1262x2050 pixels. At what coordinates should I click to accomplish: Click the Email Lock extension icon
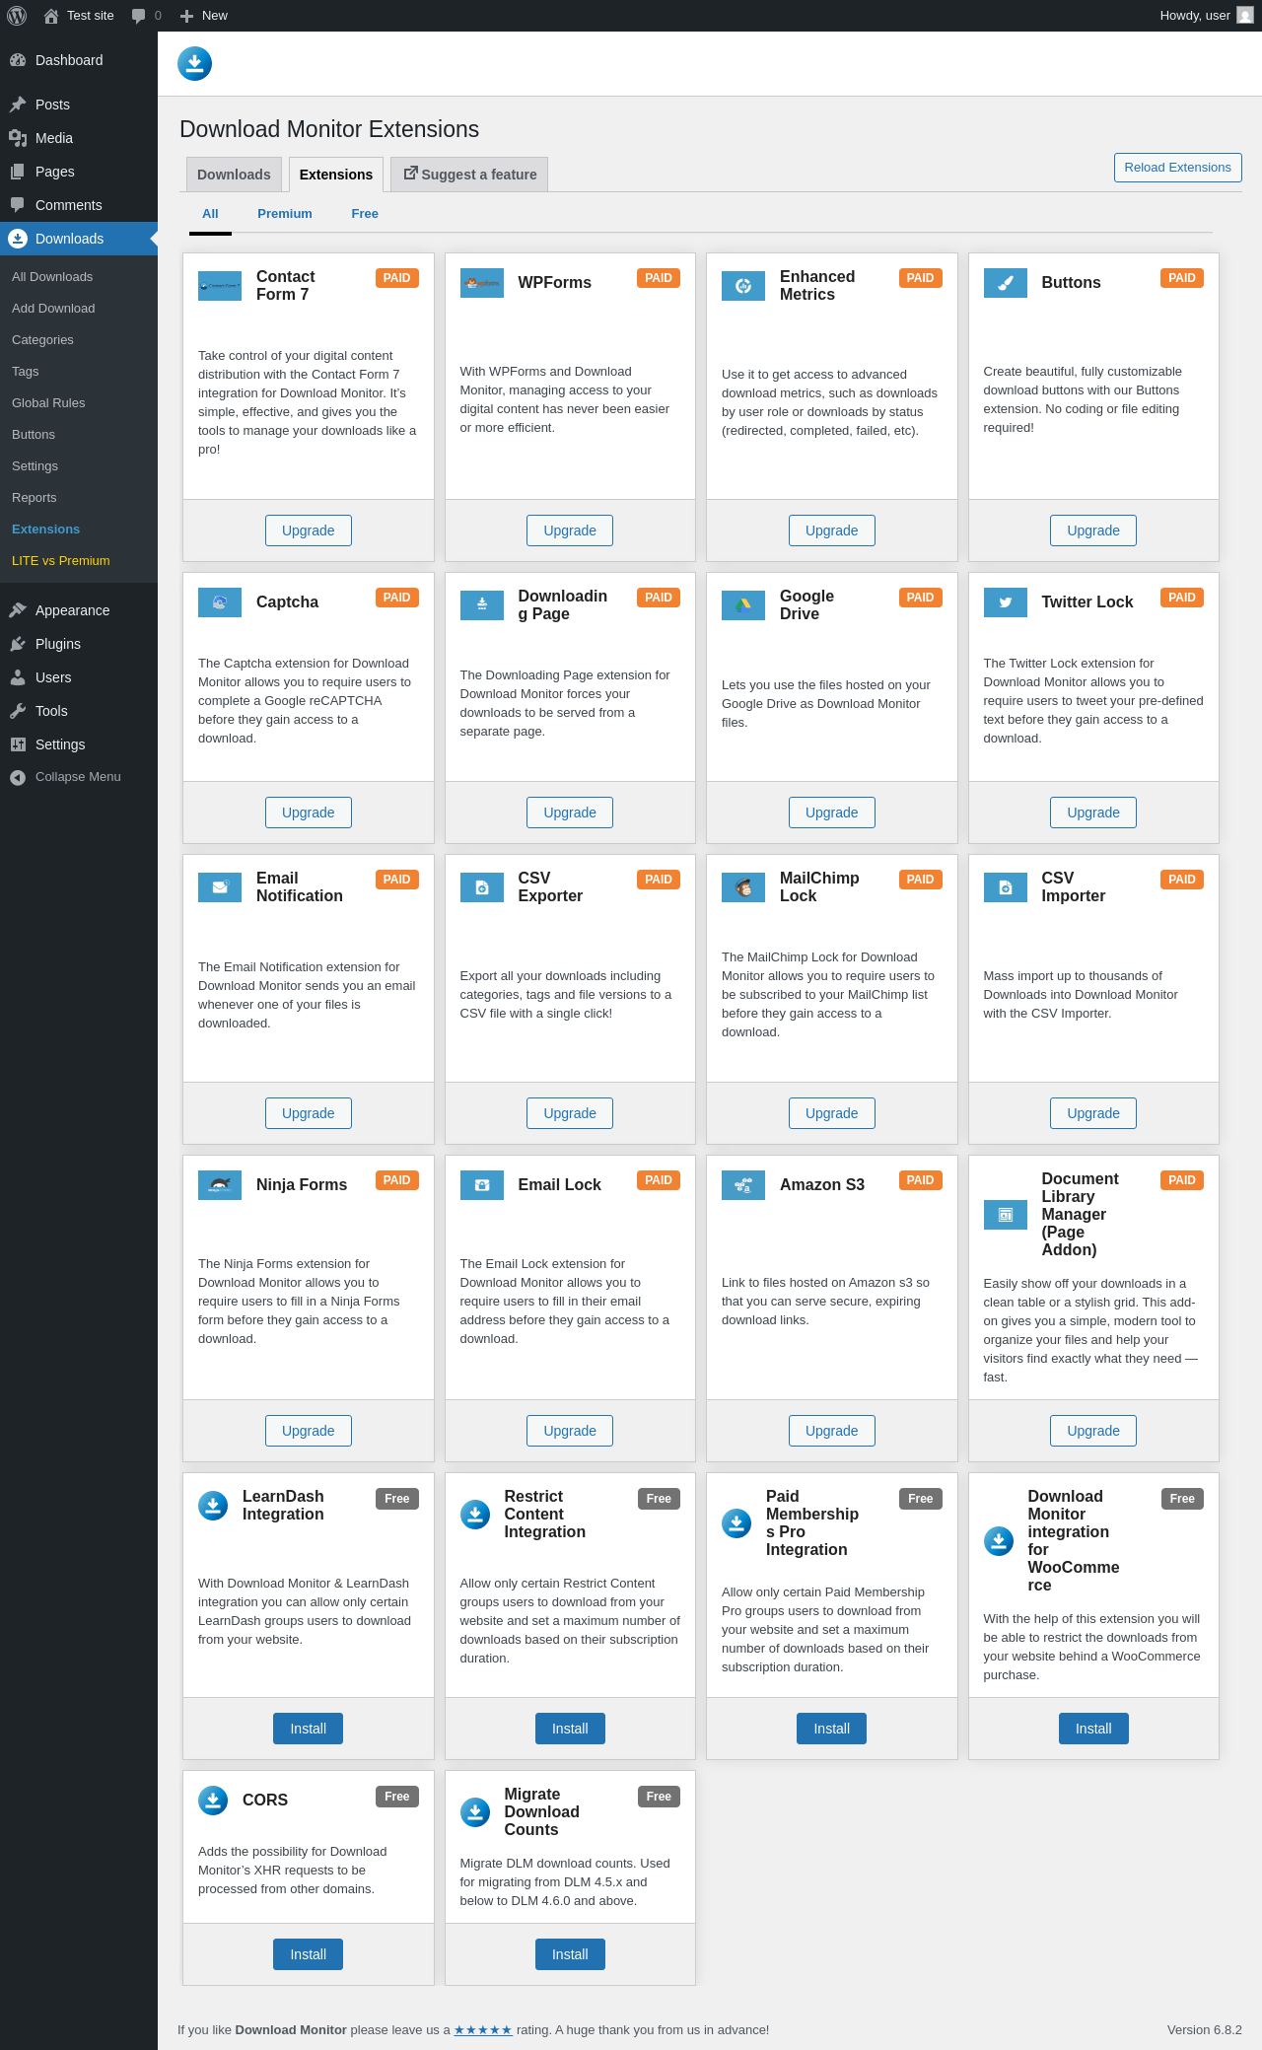(x=482, y=1185)
